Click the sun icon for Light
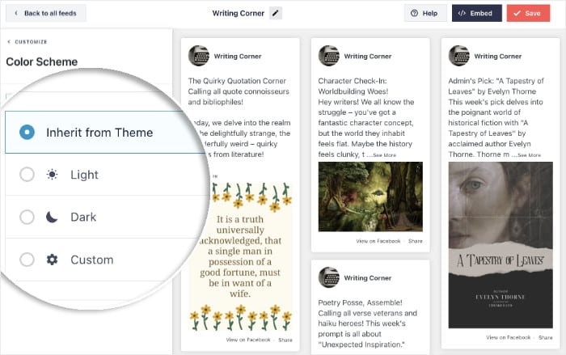Screen dimensions: 566x355 (x=52, y=175)
